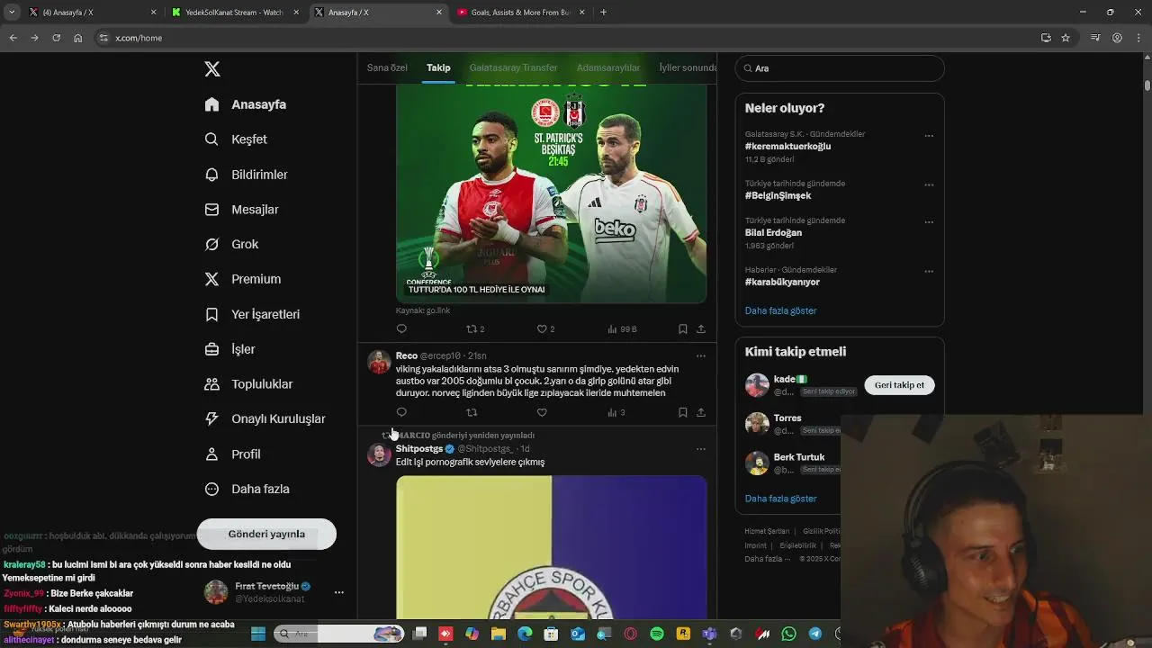Bookmark Reco's post
This screenshot has width=1152, height=648.
683,413
